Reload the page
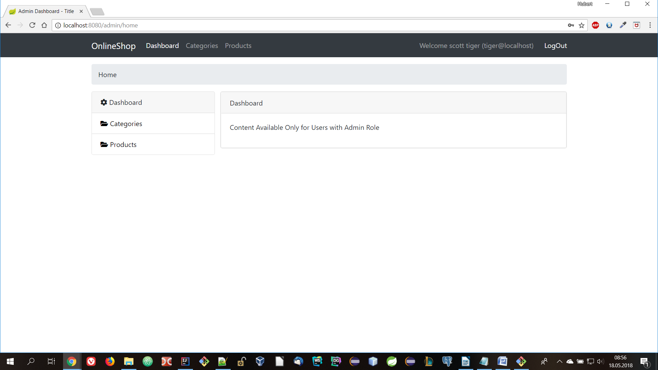This screenshot has width=658, height=370. pyautogui.click(x=32, y=25)
